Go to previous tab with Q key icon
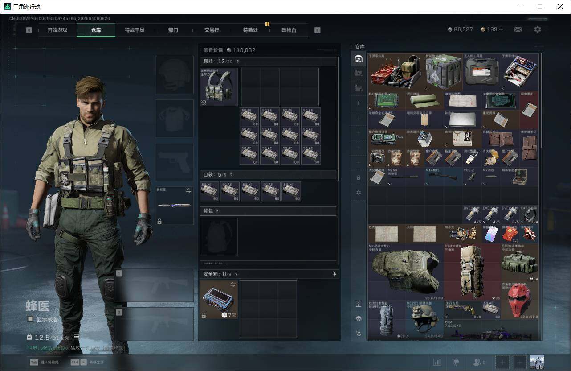Image resolution: width=571 pixels, height=371 pixels. coord(29,30)
